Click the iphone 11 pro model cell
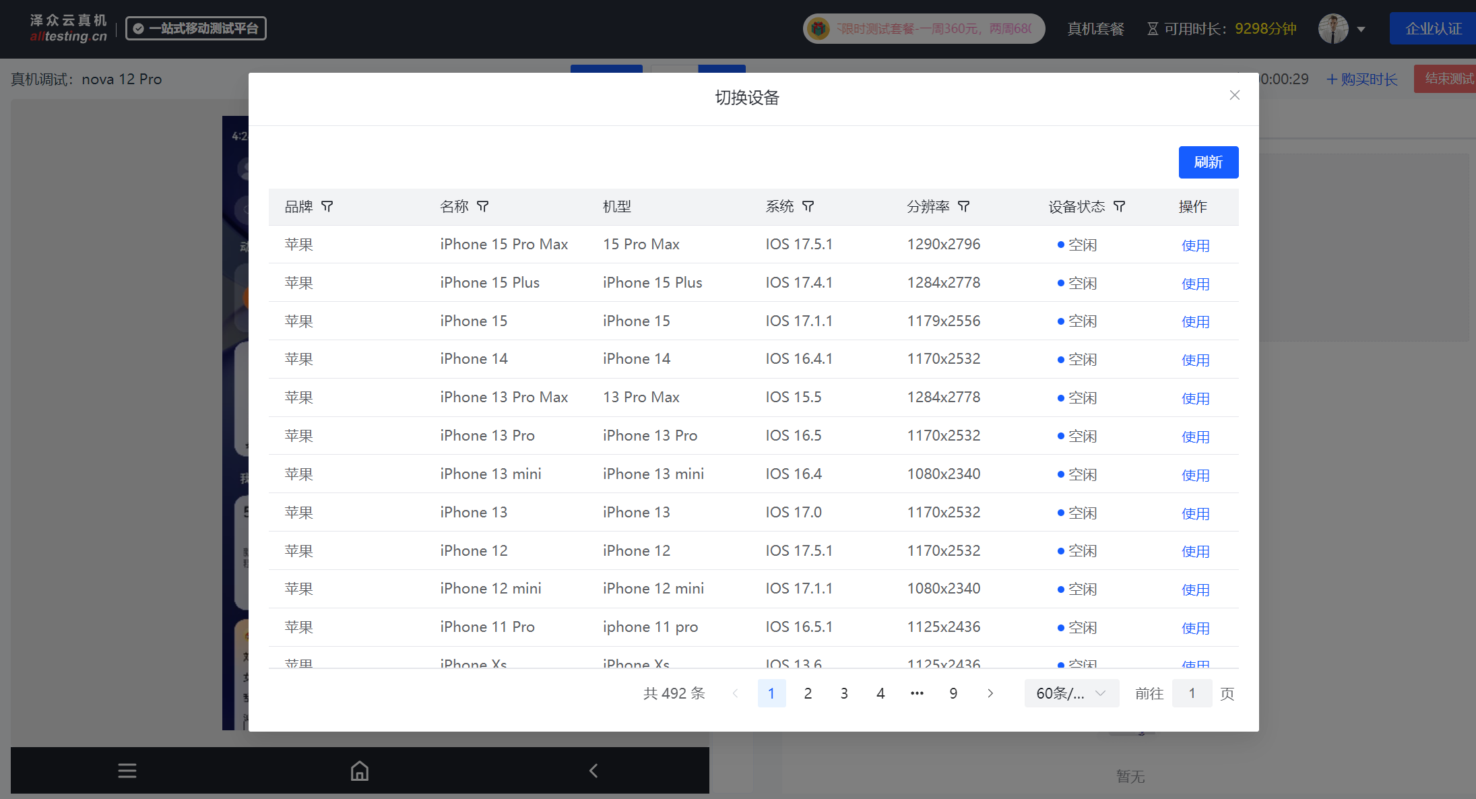 [650, 627]
